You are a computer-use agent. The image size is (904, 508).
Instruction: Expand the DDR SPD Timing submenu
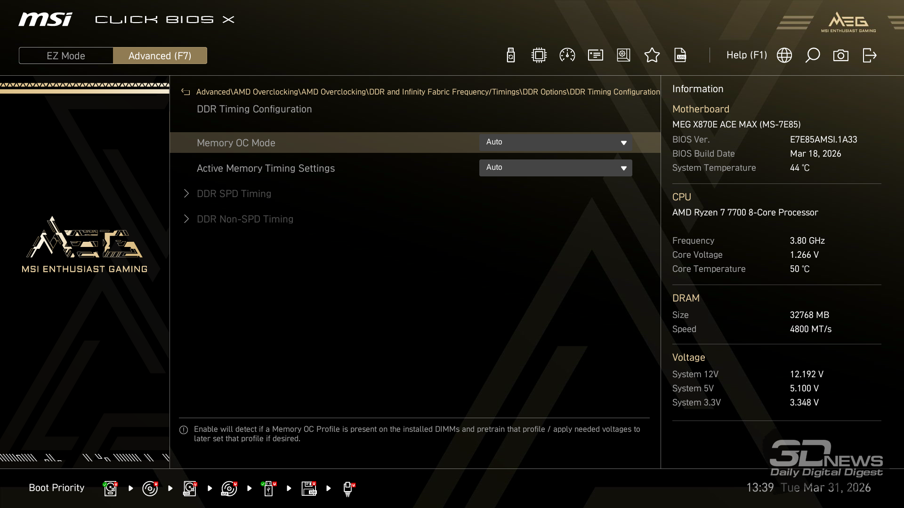tap(234, 194)
